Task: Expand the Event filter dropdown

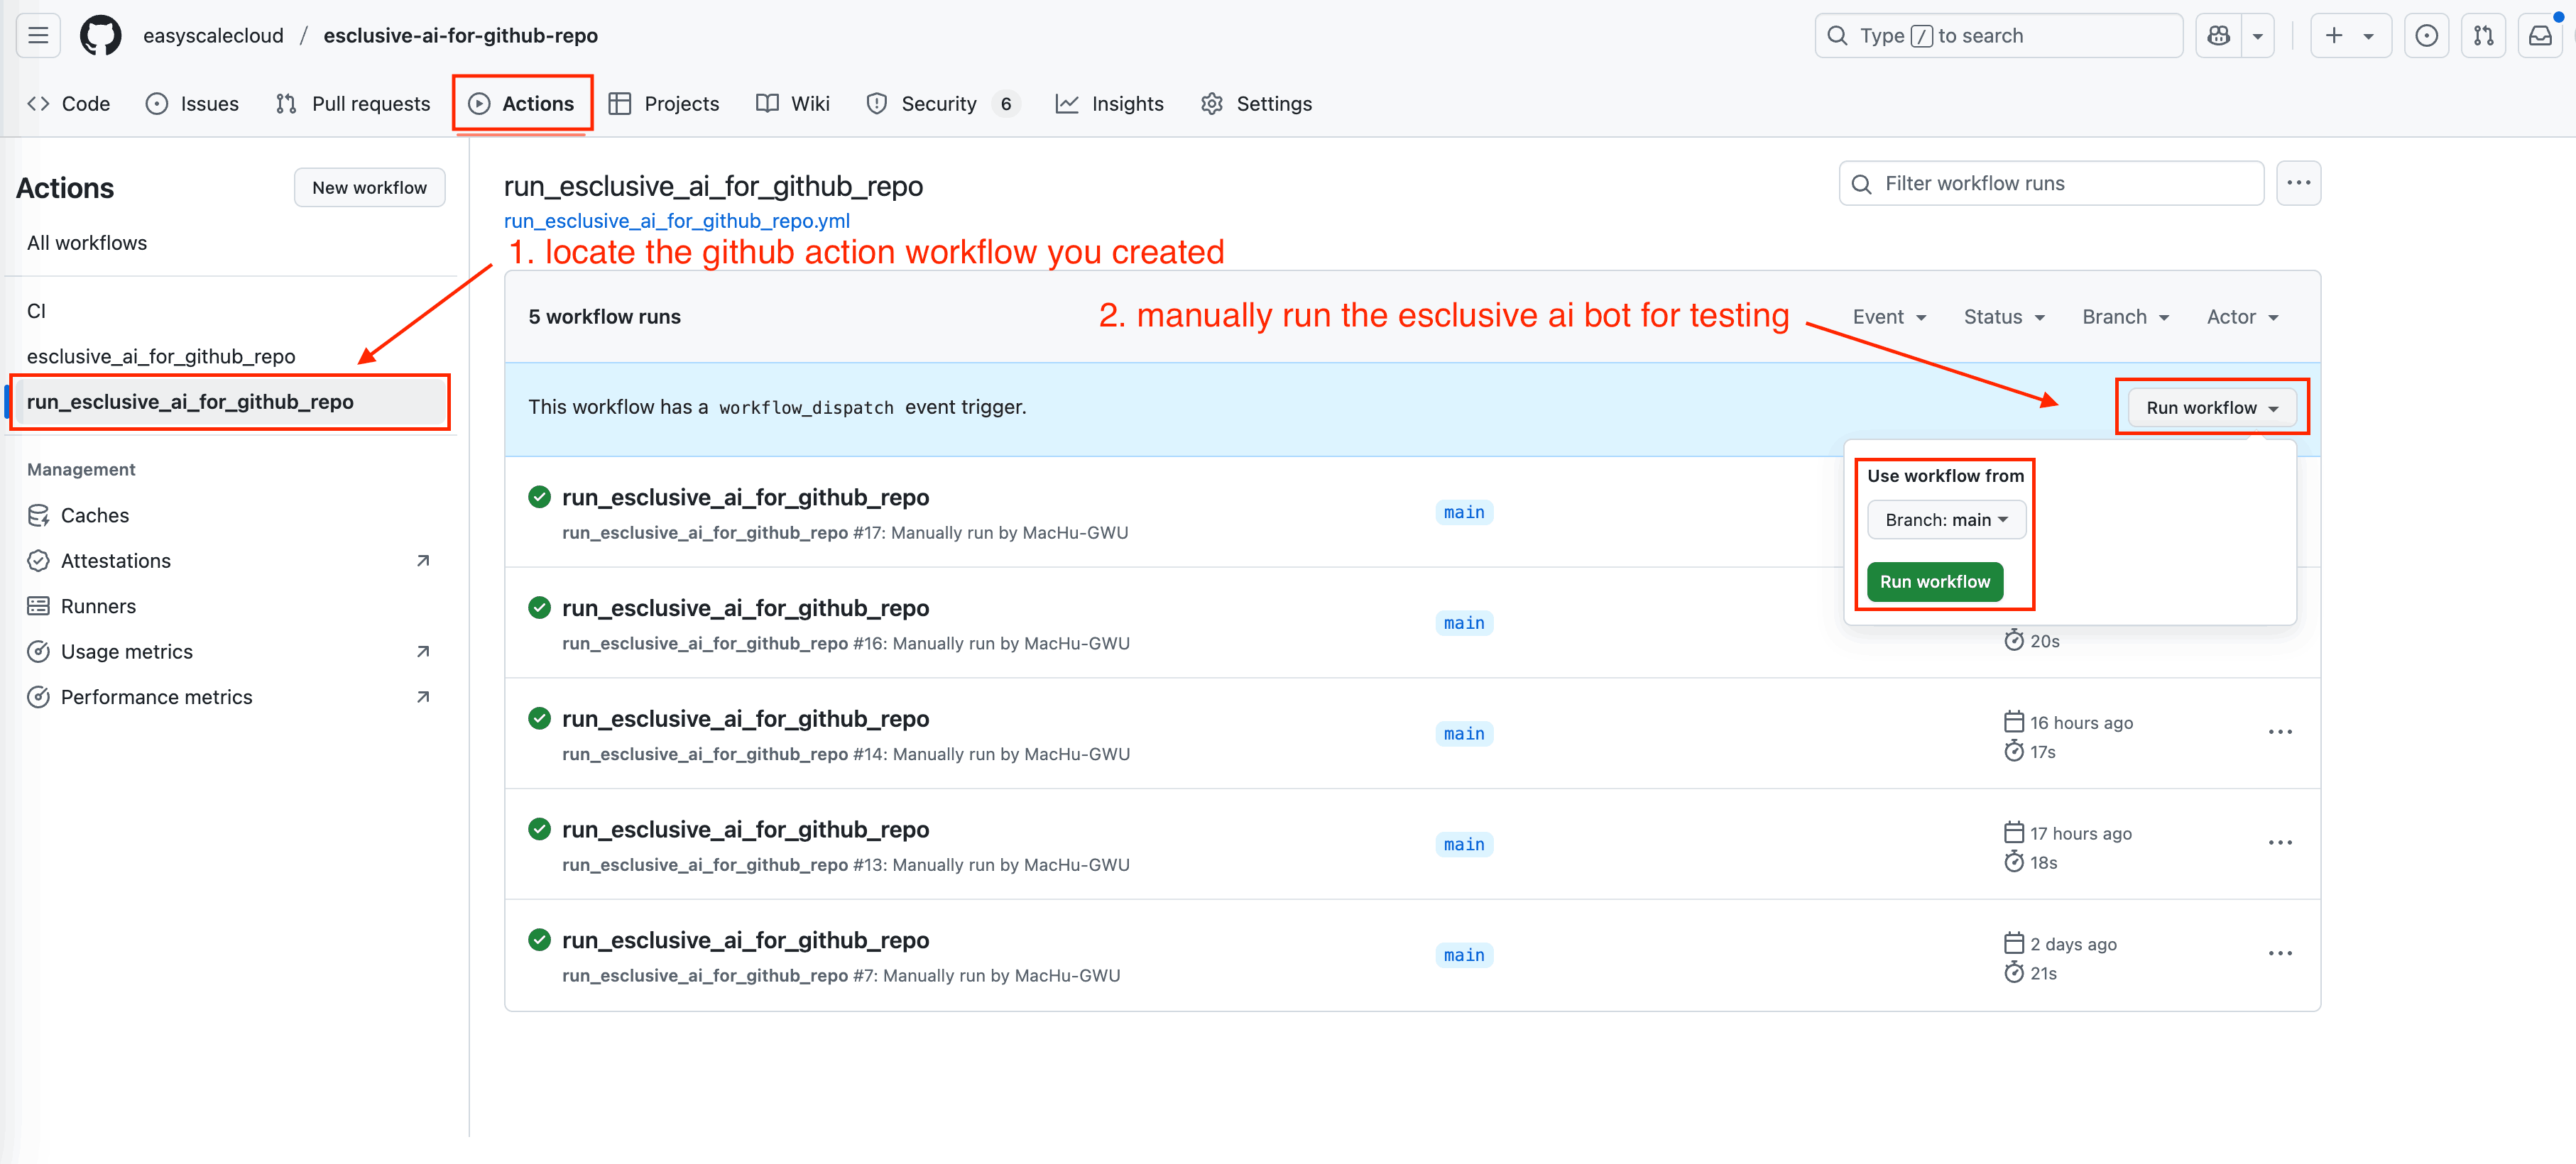Action: pyautogui.click(x=1889, y=316)
